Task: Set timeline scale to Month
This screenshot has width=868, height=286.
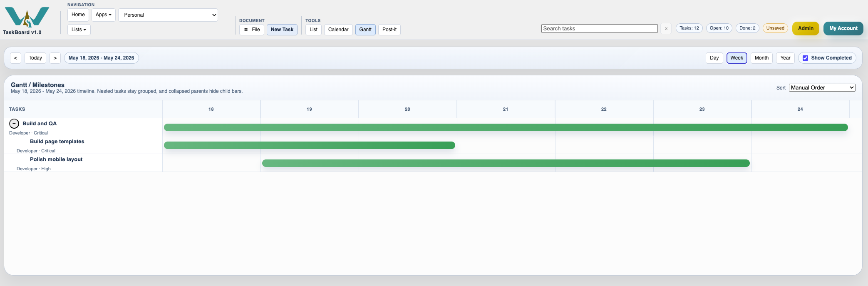Action: coord(761,58)
